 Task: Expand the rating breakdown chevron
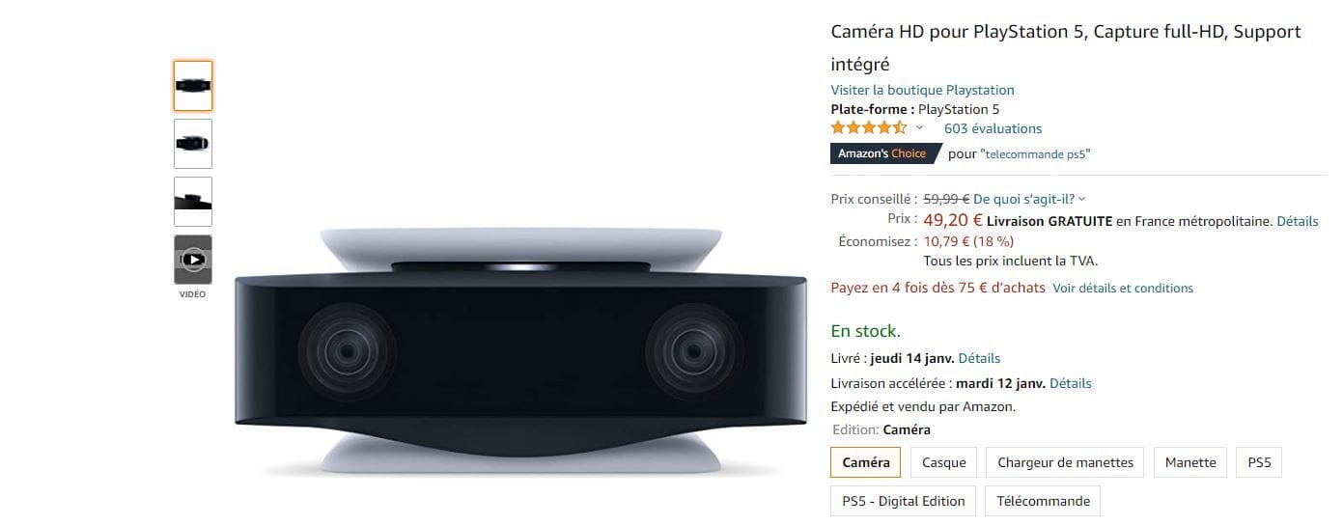coord(920,128)
